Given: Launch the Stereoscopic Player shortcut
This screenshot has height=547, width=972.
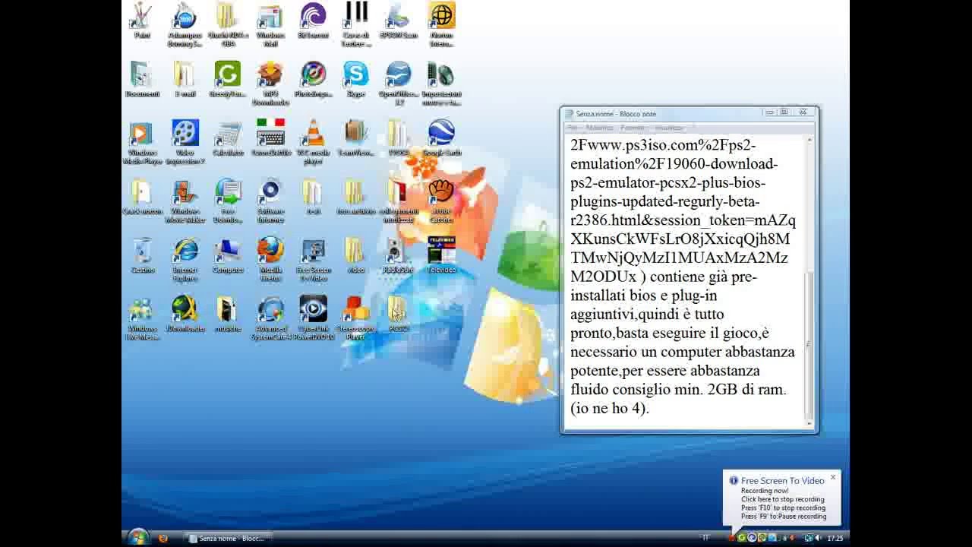Looking at the screenshot, I should pos(355,318).
